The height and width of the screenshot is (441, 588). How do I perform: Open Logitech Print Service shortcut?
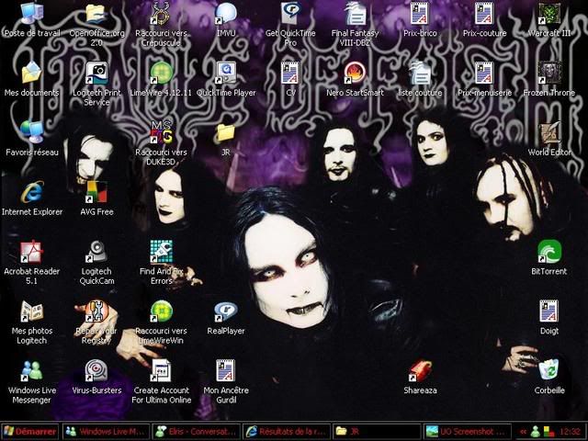point(96,73)
